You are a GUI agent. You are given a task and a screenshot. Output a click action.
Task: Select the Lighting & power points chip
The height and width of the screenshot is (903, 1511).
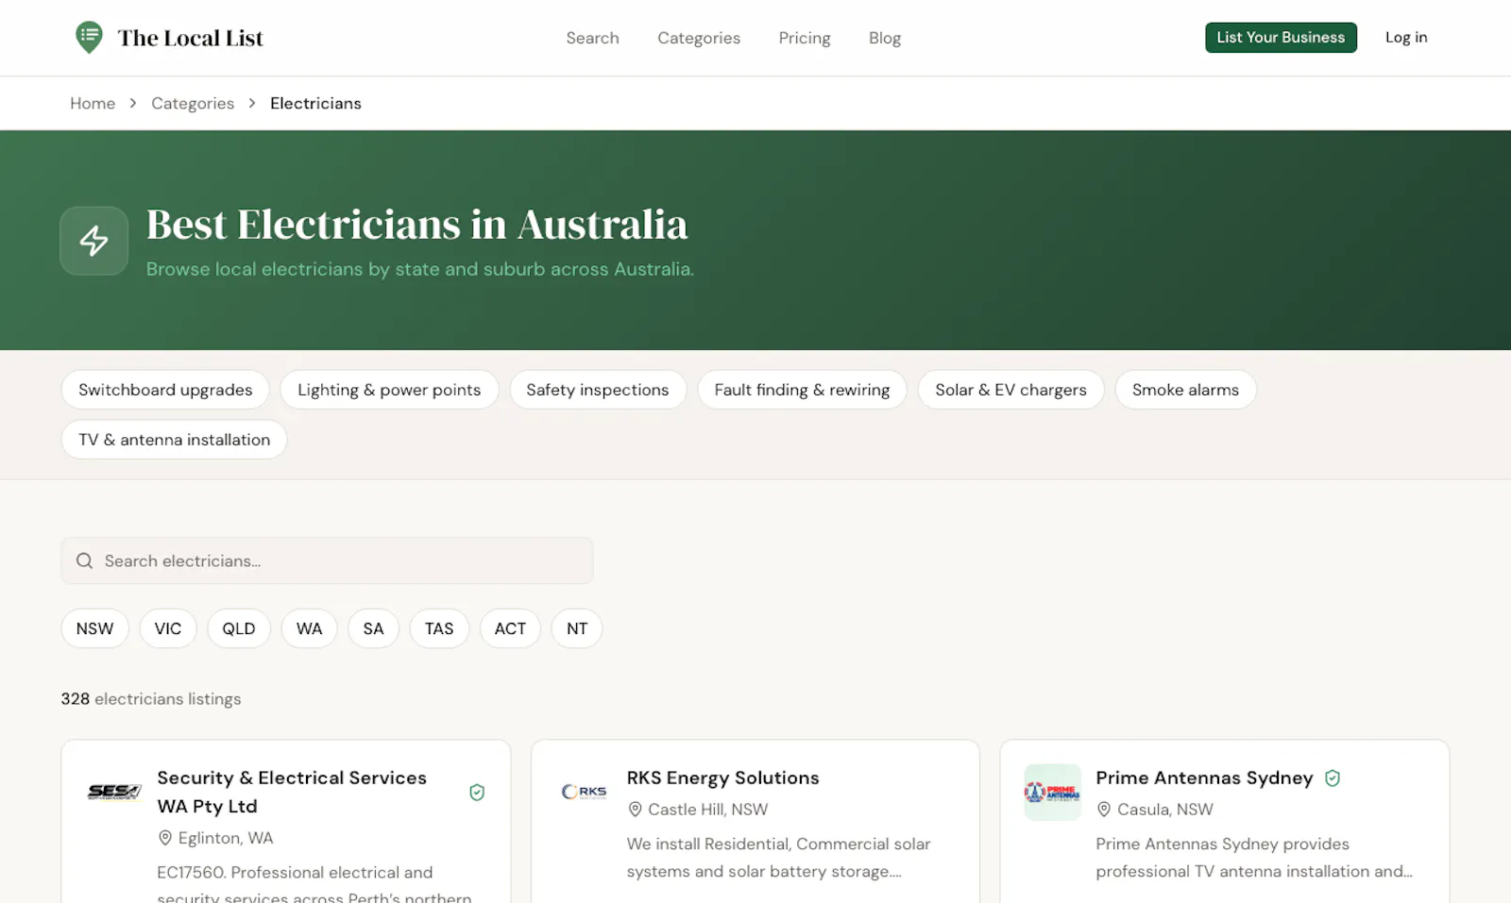[x=389, y=390]
